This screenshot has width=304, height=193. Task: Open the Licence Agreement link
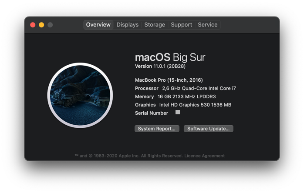205,156
